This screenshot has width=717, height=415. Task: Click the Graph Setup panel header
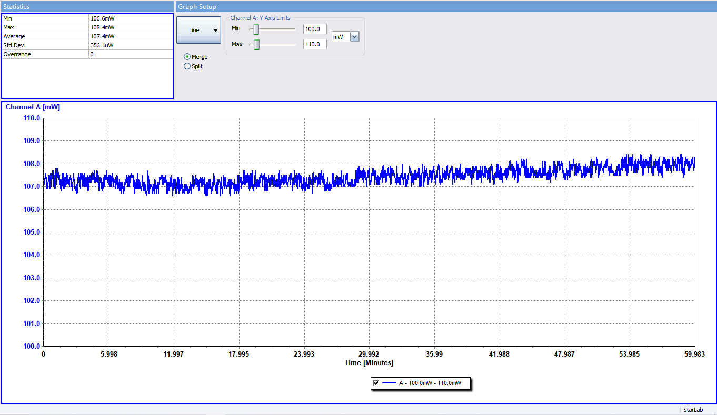click(445, 6)
